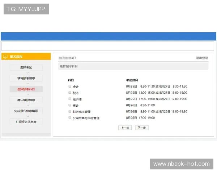Click the 下一步 button
The width and height of the screenshot is (217, 173).
coord(142,128)
